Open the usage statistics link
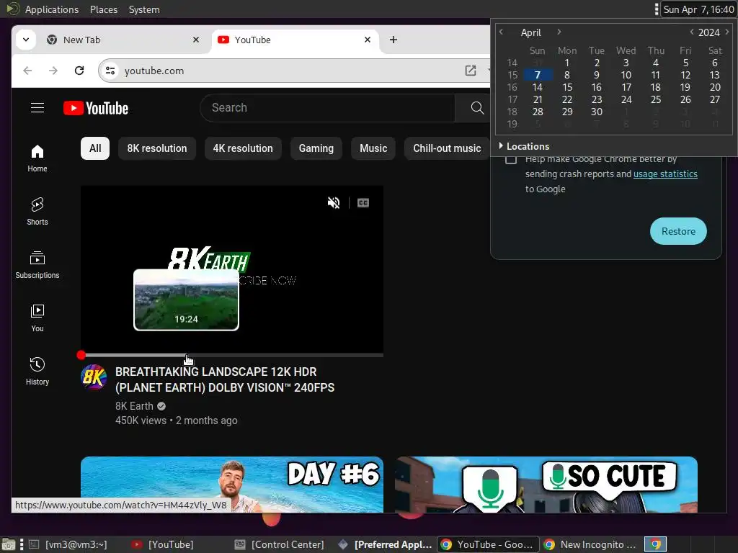 (x=665, y=174)
